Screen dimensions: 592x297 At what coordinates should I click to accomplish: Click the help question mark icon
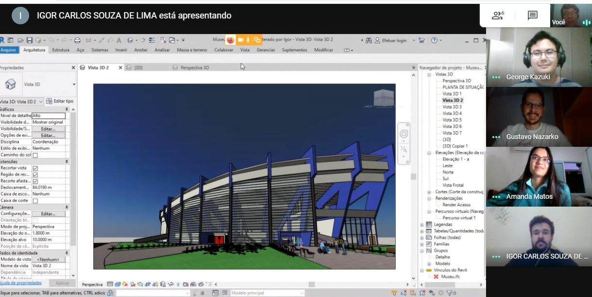pos(434,40)
